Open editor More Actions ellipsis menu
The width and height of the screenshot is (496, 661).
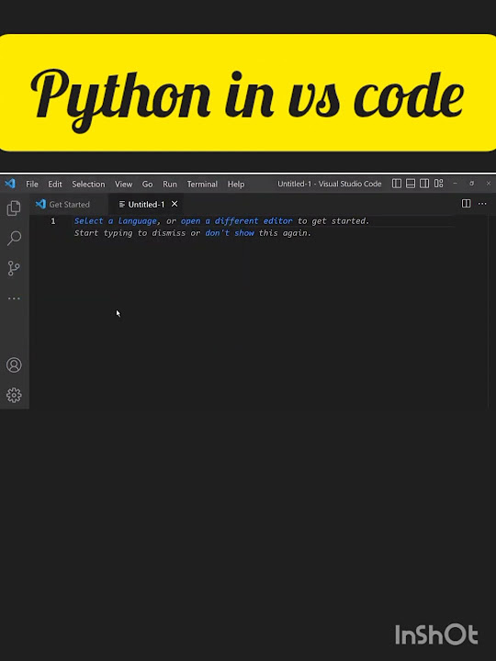482,204
